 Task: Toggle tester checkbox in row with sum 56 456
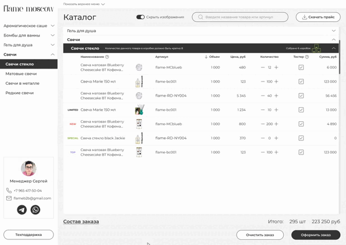[x=301, y=96]
